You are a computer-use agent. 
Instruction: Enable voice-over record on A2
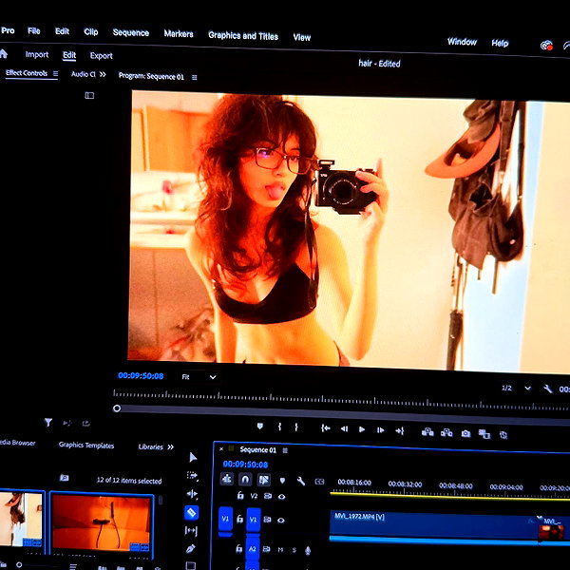click(308, 551)
